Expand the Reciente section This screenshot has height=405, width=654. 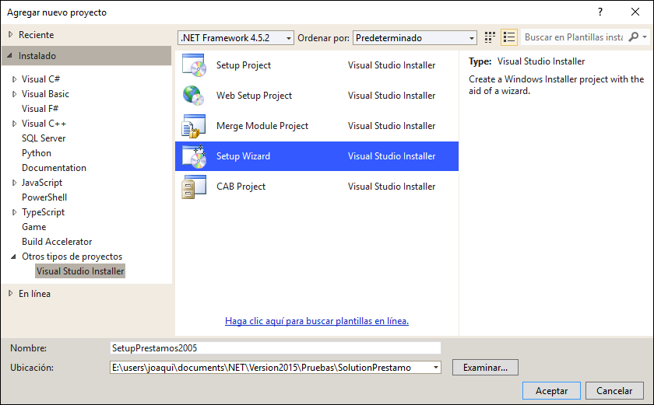(10, 34)
